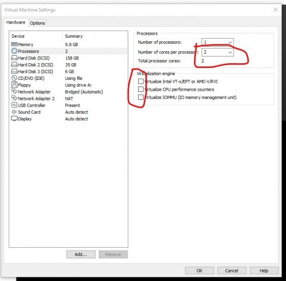Image resolution: width=286 pixels, height=281 pixels.
Task: Click the Floppy diskette icon
Action: tap(14, 85)
